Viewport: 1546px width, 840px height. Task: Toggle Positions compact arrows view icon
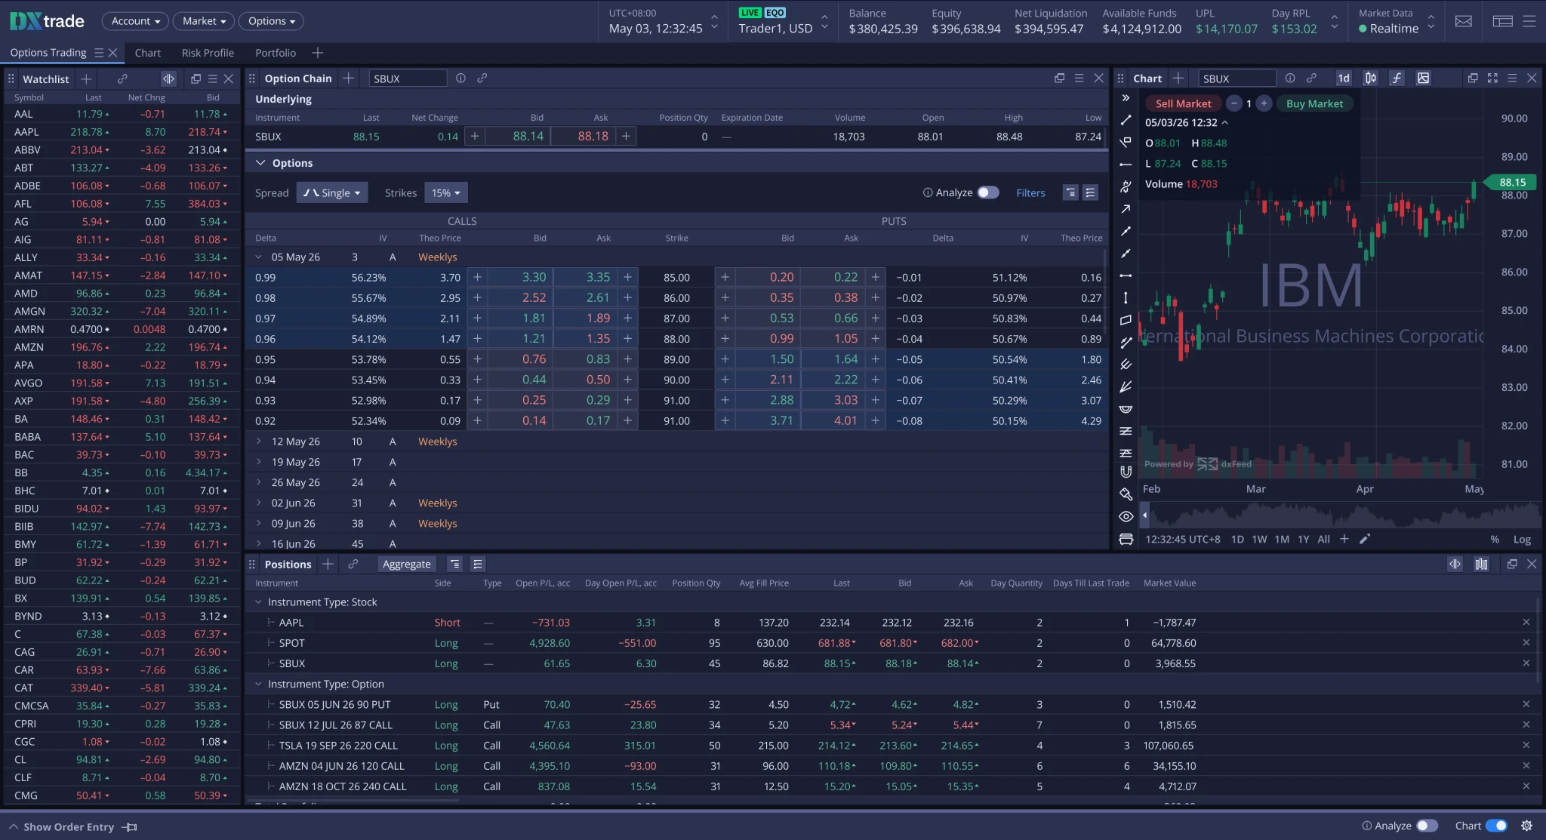[x=1455, y=564]
